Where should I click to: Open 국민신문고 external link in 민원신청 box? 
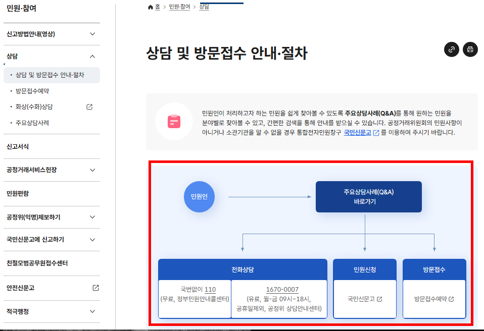[x=365, y=298]
